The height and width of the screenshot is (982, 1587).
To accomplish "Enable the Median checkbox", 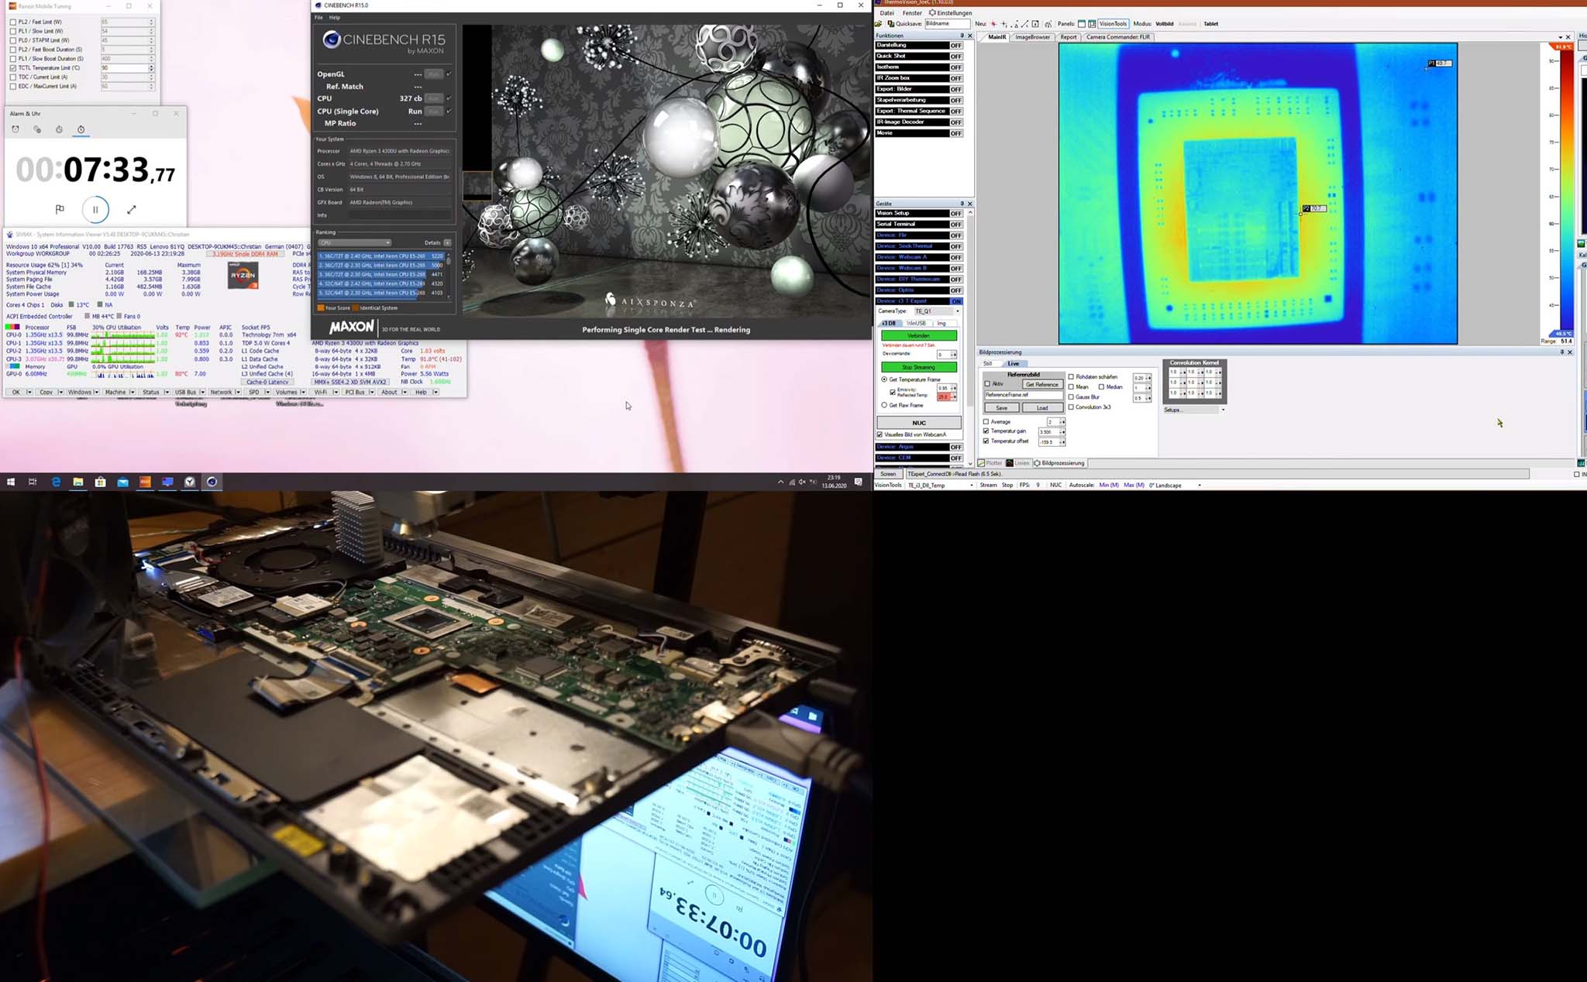I will [x=1101, y=386].
